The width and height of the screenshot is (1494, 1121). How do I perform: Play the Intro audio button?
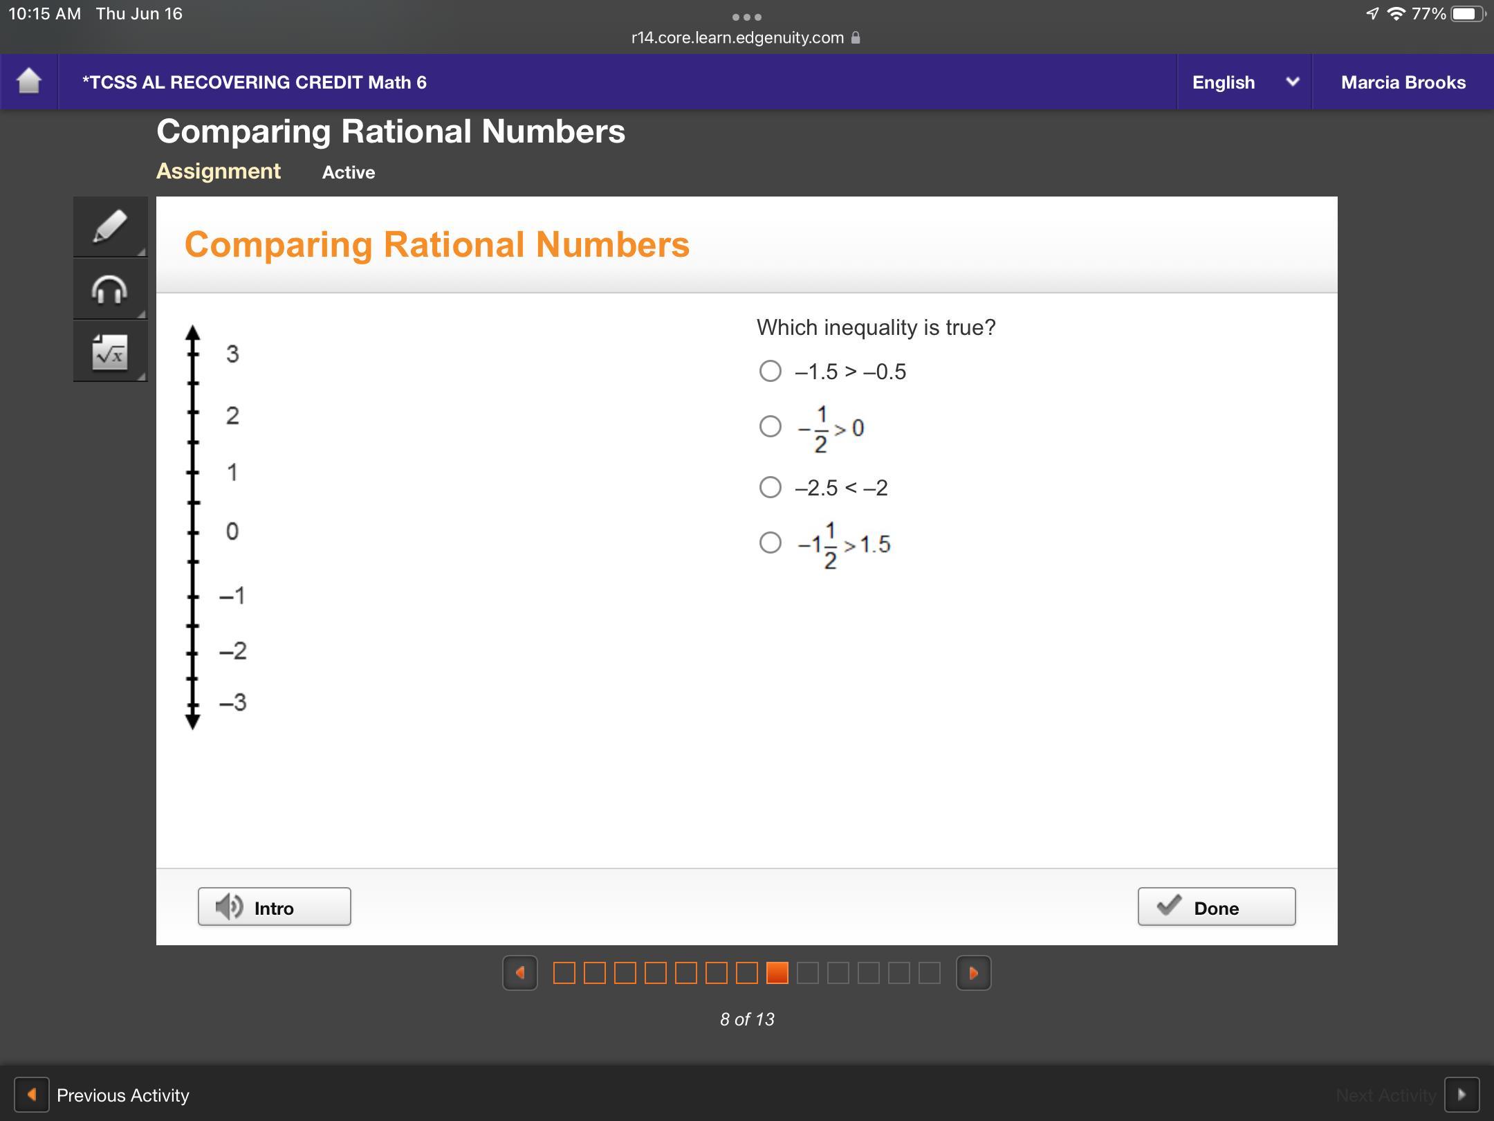(x=274, y=906)
